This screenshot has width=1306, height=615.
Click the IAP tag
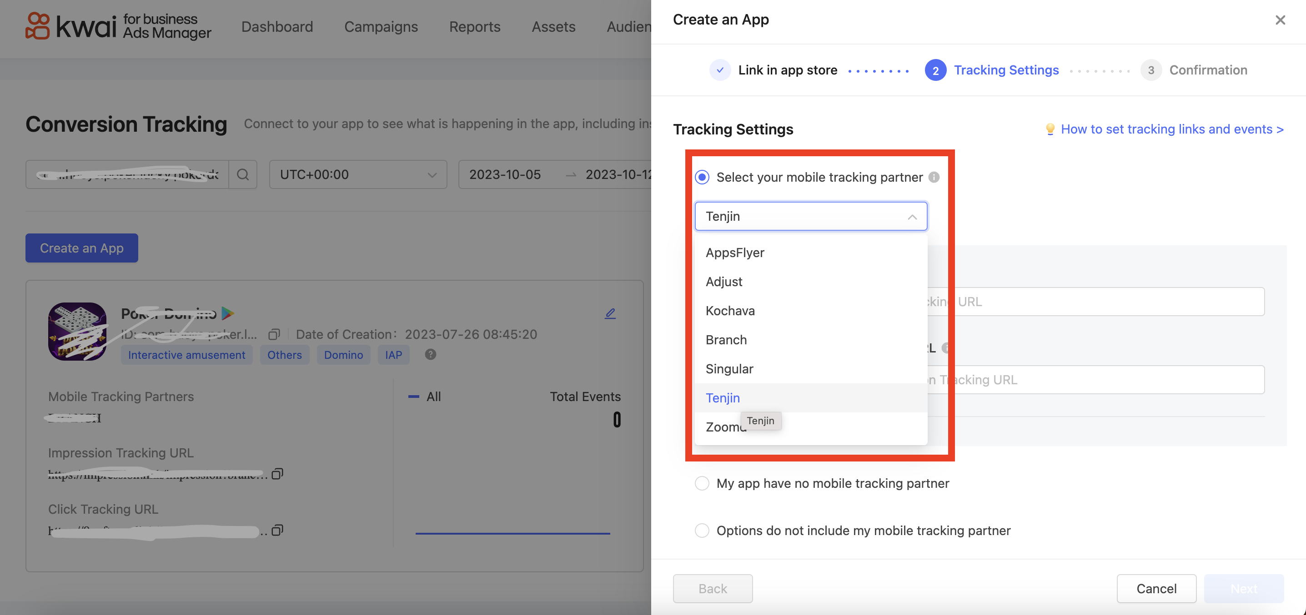pyautogui.click(x=393, y=355)
